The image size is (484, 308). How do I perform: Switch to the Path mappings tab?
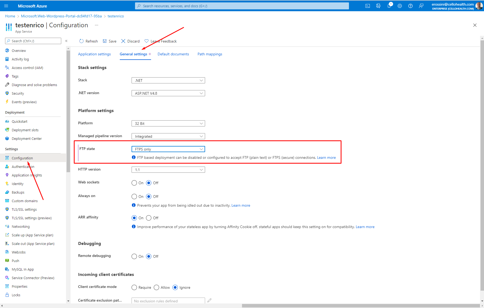point(210,54)
